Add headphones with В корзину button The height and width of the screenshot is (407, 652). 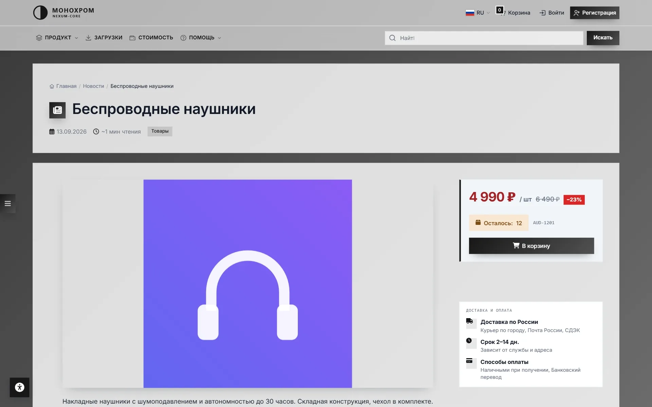[531, 246]
